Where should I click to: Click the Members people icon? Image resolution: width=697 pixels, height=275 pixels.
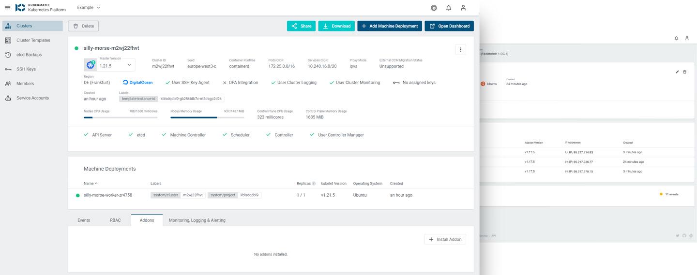(x=8, y=84)
